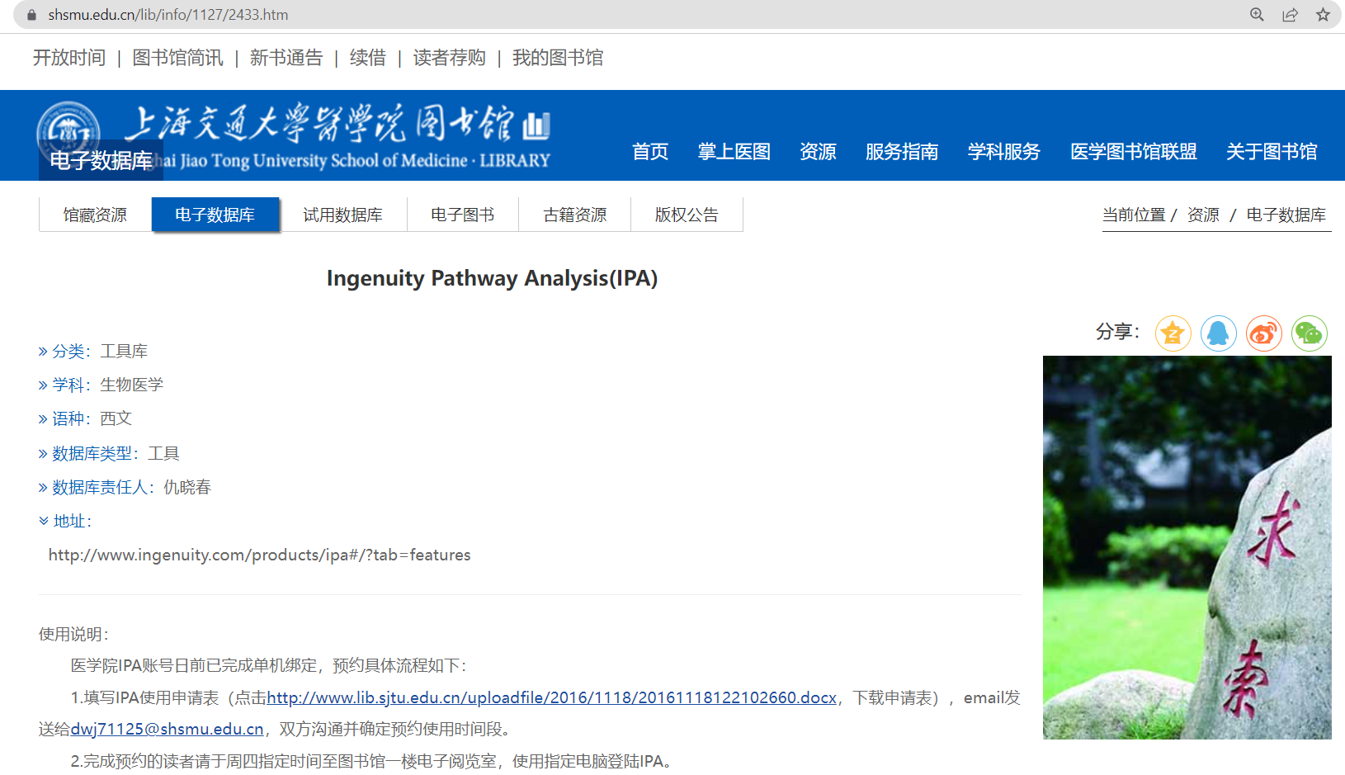Switch to the 试用数据库 tab
The image size is (1345, 775).
tap(342, 215)
